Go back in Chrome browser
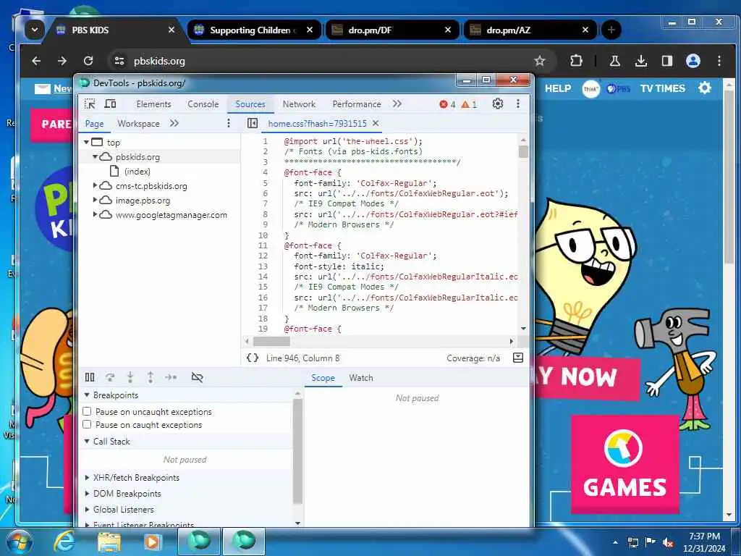The image size is (741, 556). 36,61
